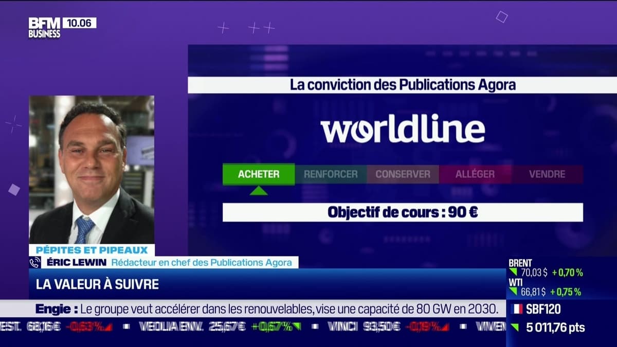The image size is (617, 347).
Task: Click the 'LA VALEUR À SUIVRE' banner
Action: pyautogui.click(x=267, y=284)
